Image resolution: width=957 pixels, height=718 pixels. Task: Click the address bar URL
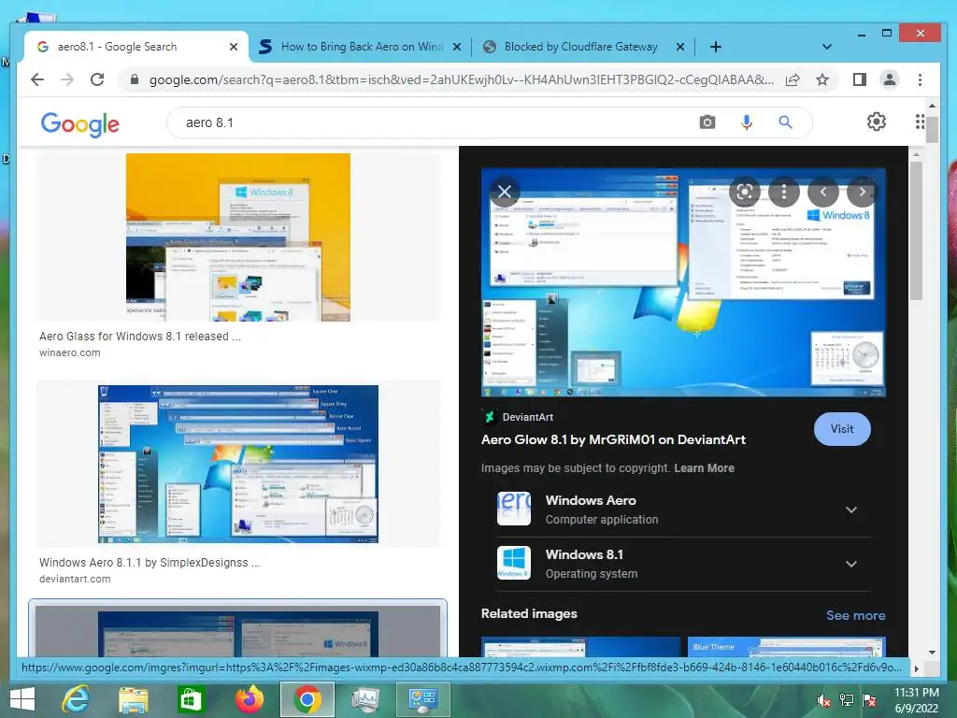tap(461, 80)
